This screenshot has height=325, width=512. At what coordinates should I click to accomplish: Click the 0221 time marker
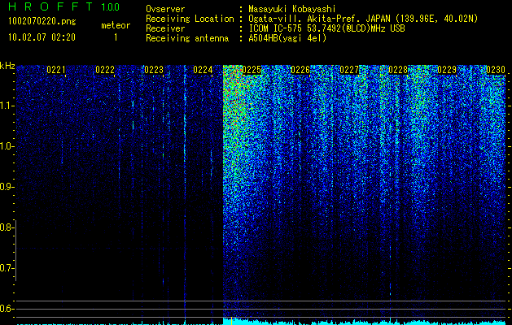coord(56,70)
